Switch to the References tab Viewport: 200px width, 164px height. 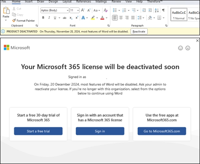[84, 2]
